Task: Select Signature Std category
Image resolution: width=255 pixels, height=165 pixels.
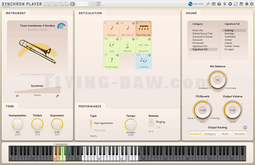Action: point(200,46)
